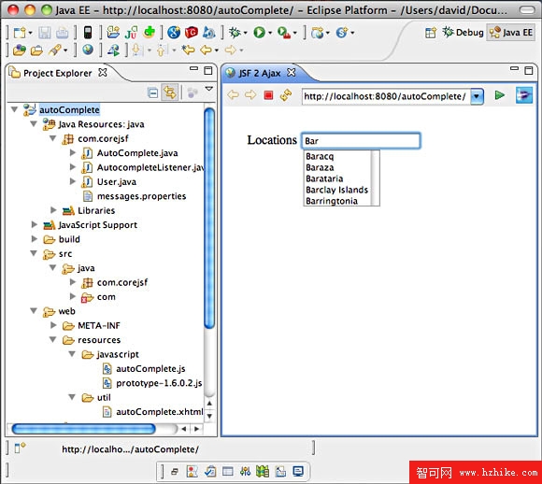Click the Open Web Browser globe icon
Image resolution: width=542 pixels, height=484 pixels.
point(88,50)
